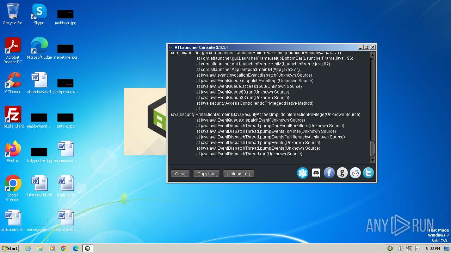Screen dimensions: 451x253
Task: Select the Microsoft Edge desktop shortcut
Action: pos(39,48)
